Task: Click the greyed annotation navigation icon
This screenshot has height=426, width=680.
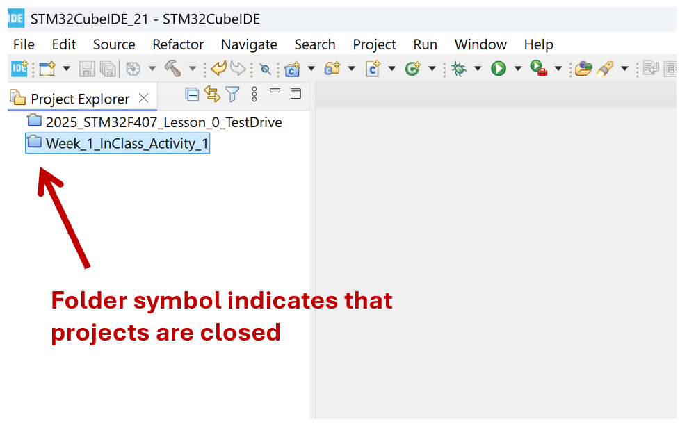Action: coord(651,69)
